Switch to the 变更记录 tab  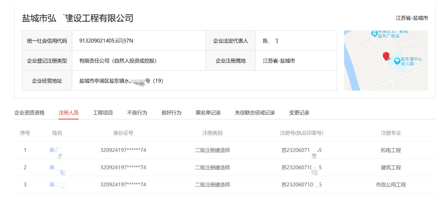(x=299, y=113)
